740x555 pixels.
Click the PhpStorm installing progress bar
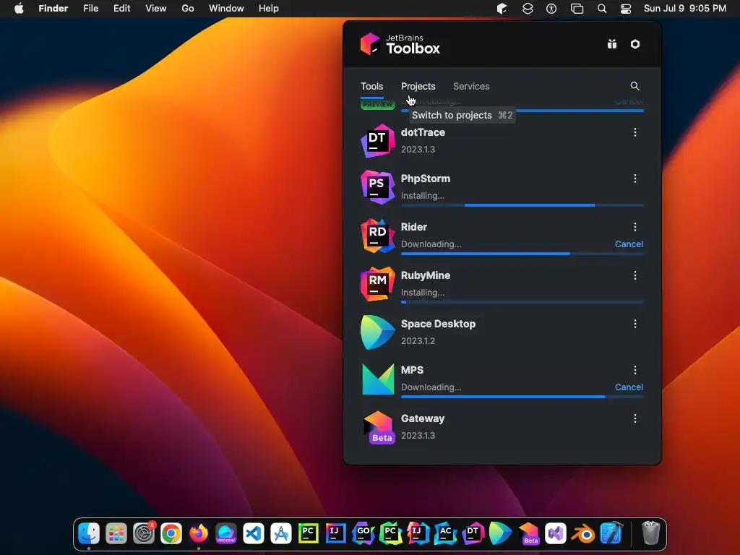522,205
